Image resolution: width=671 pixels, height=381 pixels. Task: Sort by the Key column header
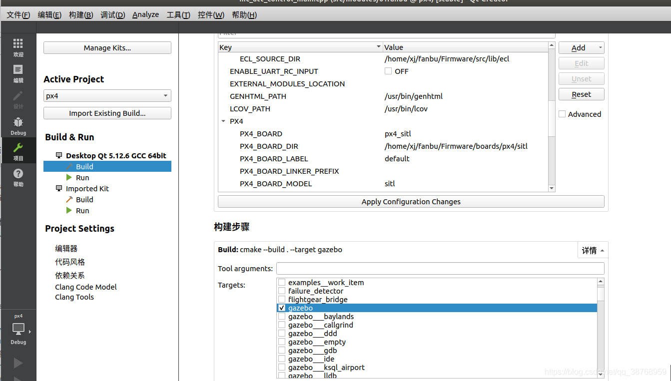click(300, 47)
